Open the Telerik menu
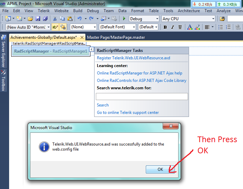Viewport: 243px width, 189px height. point(44,11)
